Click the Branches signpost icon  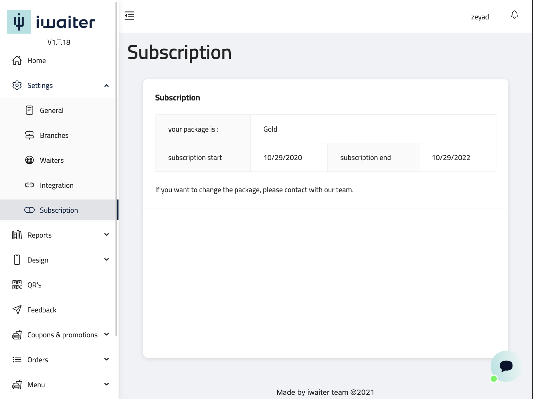click(29, 135)
